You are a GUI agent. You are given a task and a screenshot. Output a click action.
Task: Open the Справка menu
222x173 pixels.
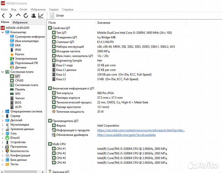(x=68, y=10)
